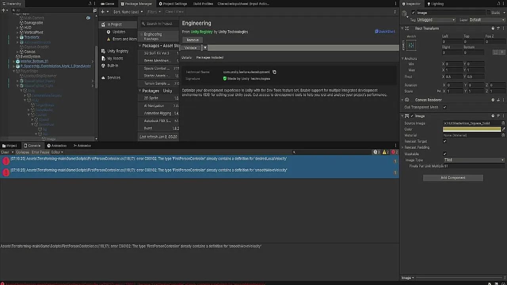Open Canvas Renderer component help icon
Viewport: 507px width, 285px height.
[x=493, y=100]
